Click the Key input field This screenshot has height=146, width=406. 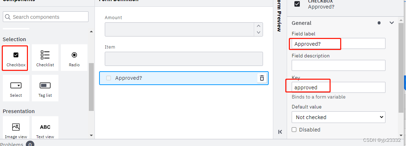click(x=338, y=88)
